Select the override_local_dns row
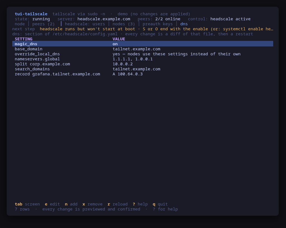 click(143, 54)
